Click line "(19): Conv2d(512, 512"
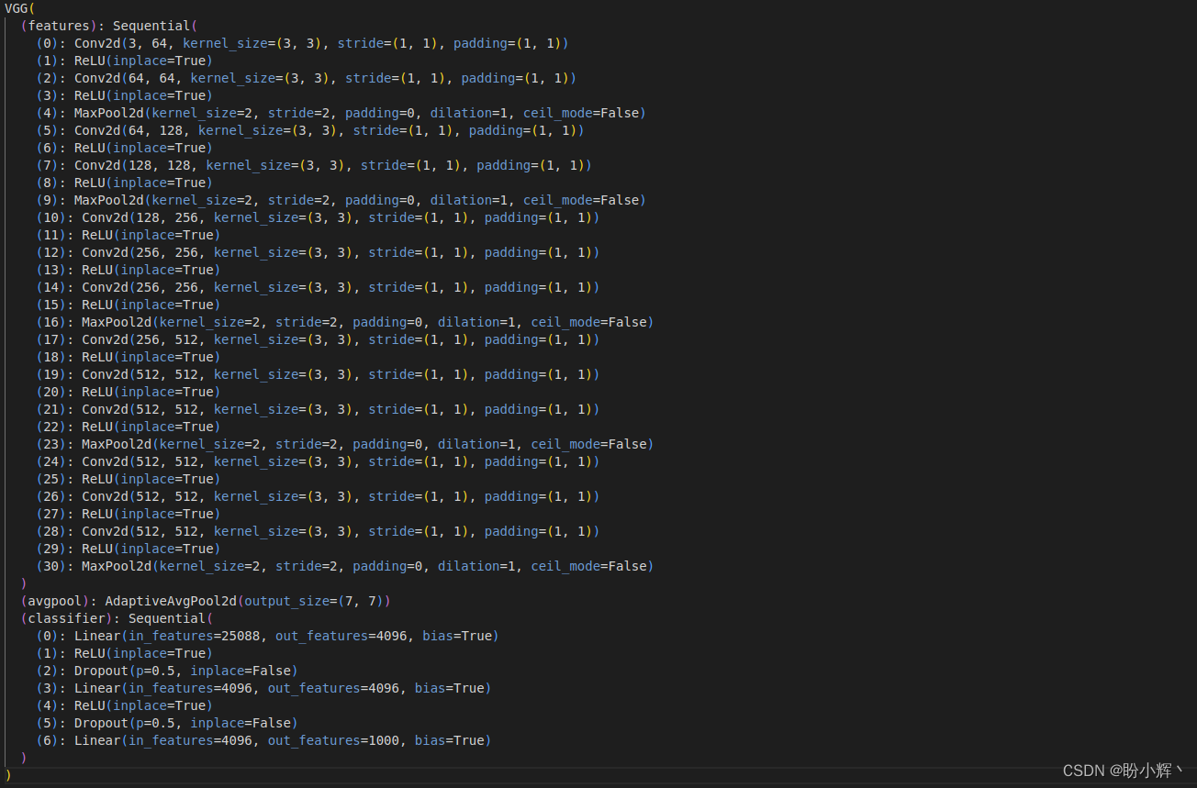 pos(319,374)
